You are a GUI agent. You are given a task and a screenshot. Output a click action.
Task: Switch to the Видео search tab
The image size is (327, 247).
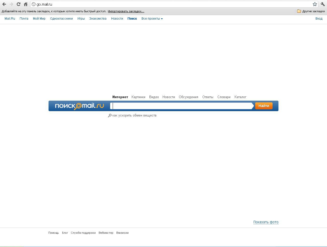click(154, 97)
